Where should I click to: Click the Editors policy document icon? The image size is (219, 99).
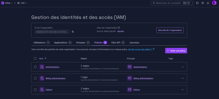point(42,90)
